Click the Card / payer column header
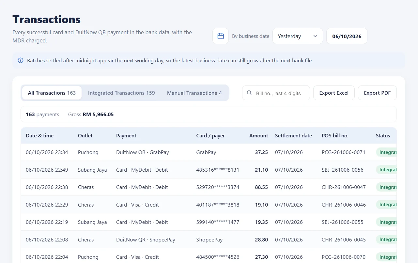418x263 pixels. (x=210, y=136)
